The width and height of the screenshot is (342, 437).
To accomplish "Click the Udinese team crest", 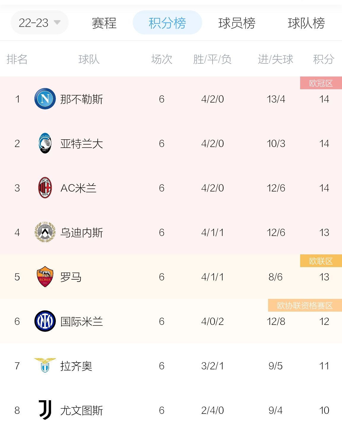I will tap(45, 232).
